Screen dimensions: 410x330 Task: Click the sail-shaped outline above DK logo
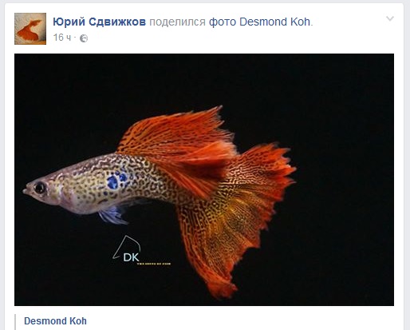126,246
